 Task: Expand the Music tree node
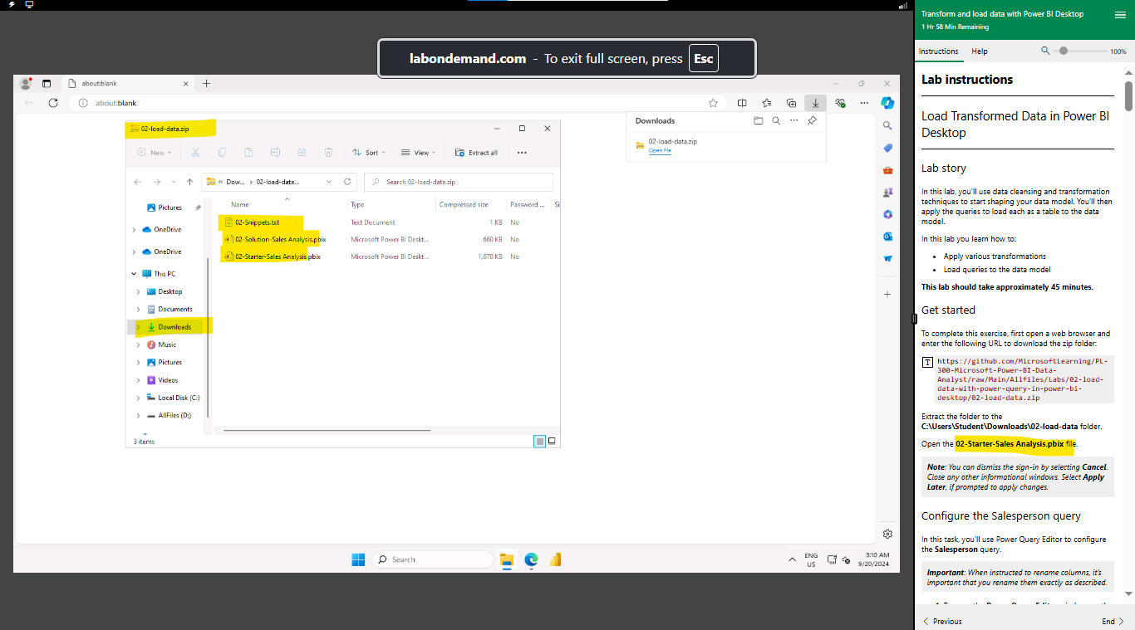[x=138, y=344]
